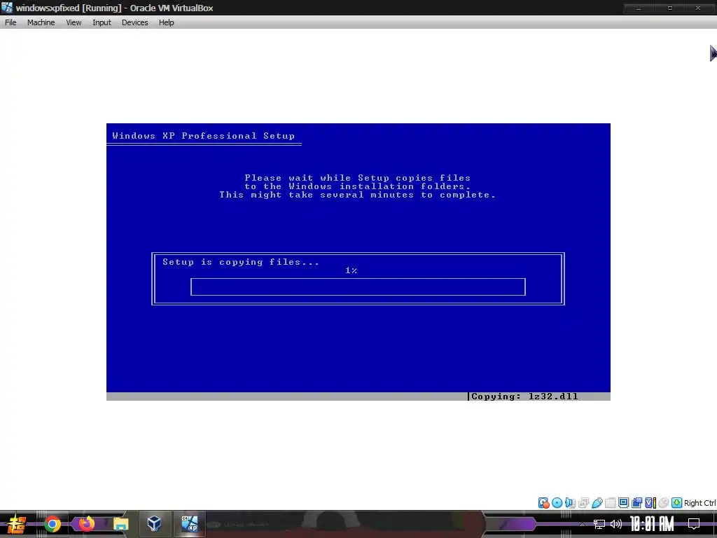Click the optical disk indicator icon
The height and width of the screenshot is (538, 717).
(557, 503)
